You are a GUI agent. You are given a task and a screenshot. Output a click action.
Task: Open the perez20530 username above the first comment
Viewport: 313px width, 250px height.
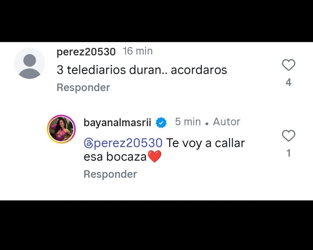pos(86,52)
